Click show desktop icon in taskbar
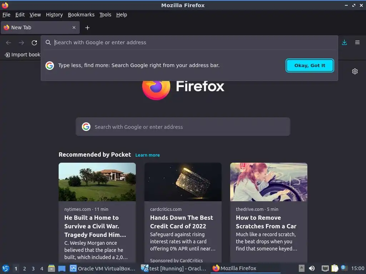366x274 pixels. [62, 269]
